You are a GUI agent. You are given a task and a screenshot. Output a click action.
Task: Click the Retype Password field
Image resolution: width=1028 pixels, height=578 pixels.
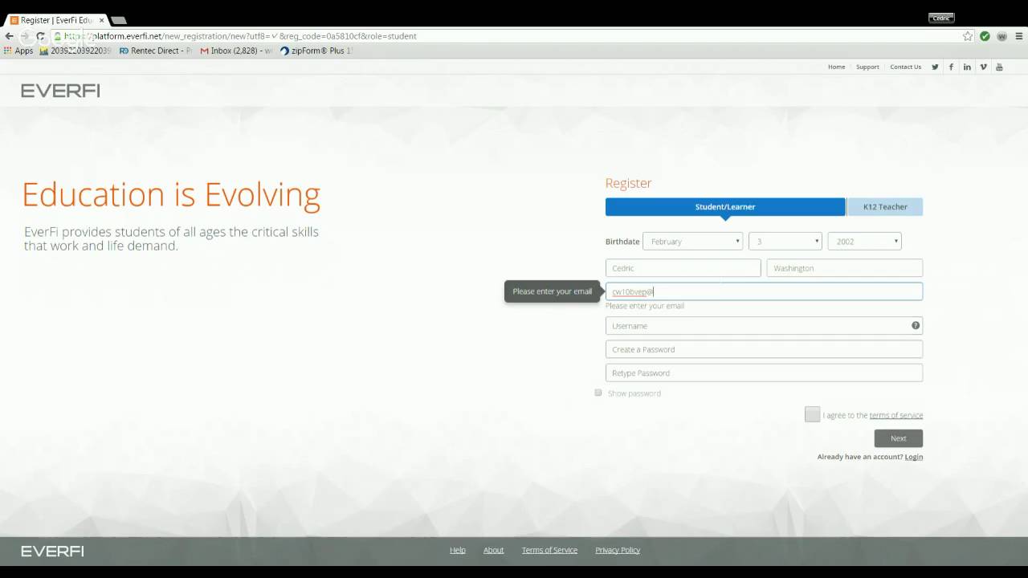tap(764, 372)
